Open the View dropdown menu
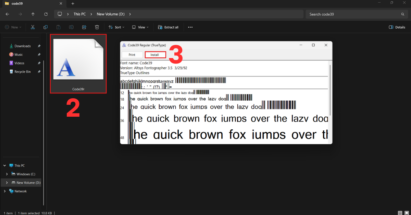 pos(140,27)
